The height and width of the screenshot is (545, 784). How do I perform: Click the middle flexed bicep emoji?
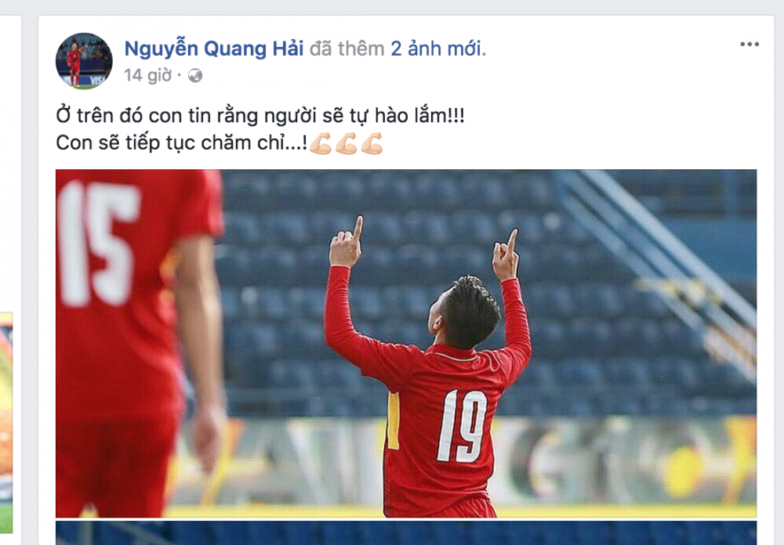[346, 143]
